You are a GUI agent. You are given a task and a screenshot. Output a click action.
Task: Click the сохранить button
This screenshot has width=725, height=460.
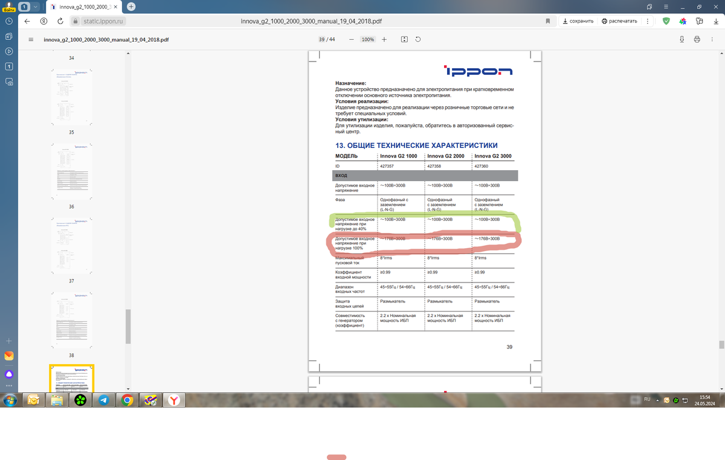coord(577,21)
